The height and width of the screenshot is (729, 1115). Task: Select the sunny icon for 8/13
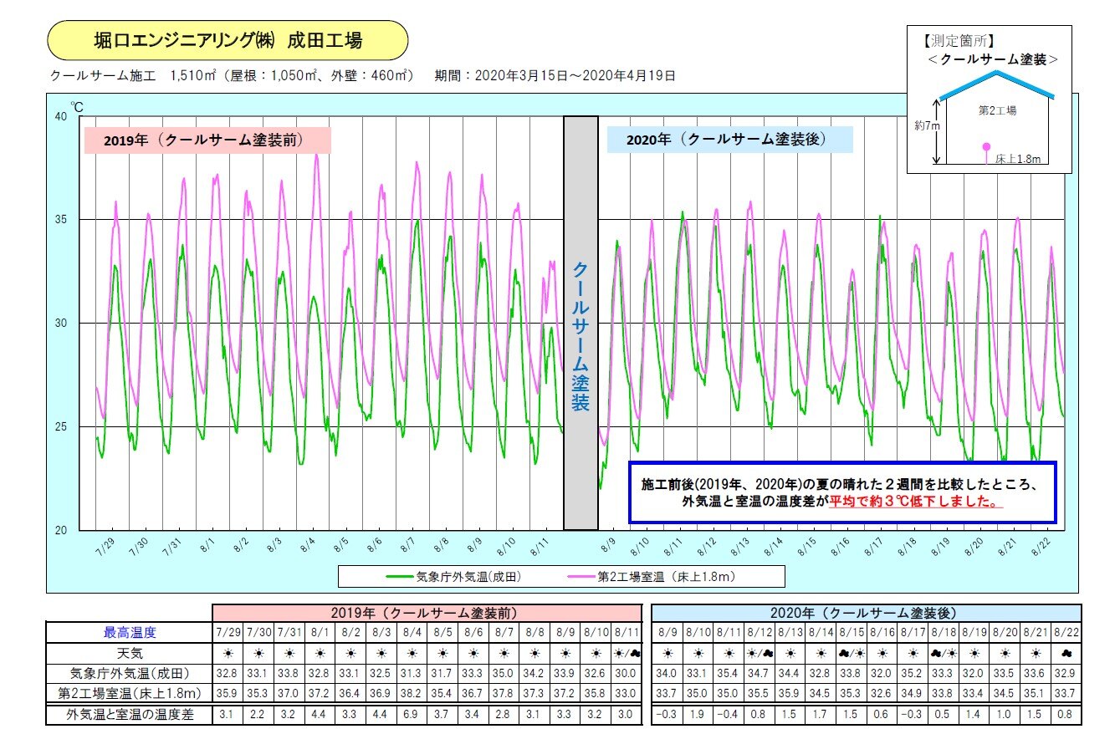click(790, 653)
